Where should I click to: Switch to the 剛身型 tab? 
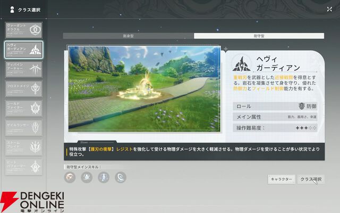tap(128, 36)
